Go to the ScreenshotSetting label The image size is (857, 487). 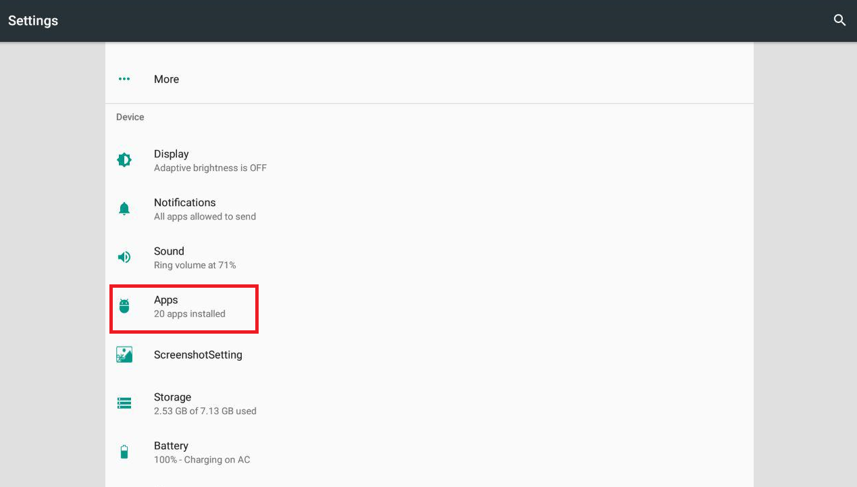pyautogui.click(x=198, y=355)
